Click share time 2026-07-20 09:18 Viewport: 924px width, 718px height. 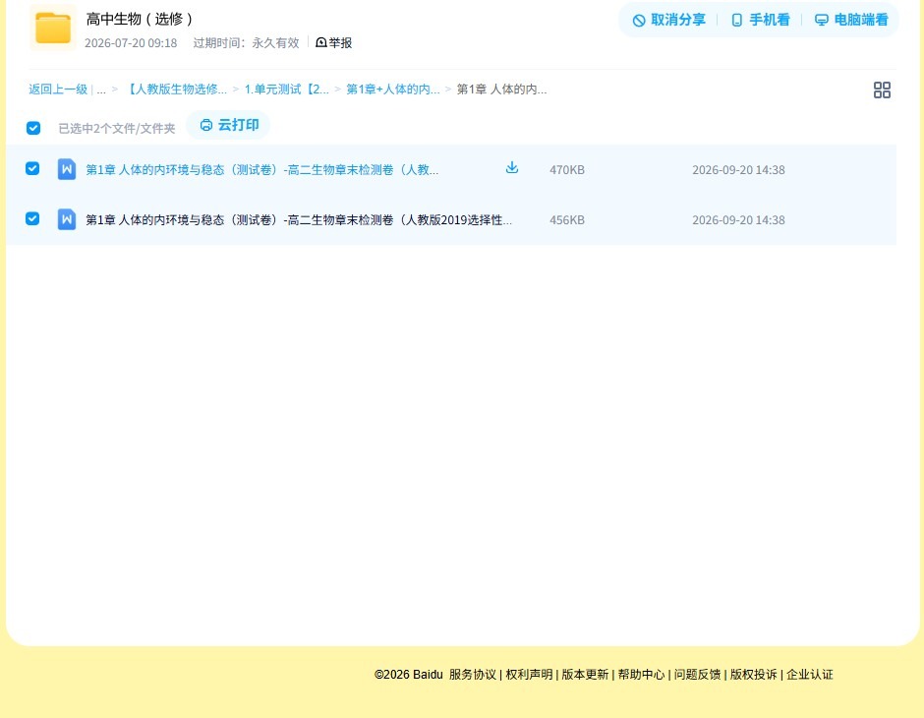131,43
